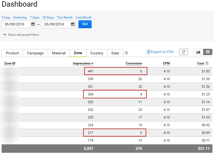This screenshot has height=154, width=214.
Task: Click the 339 impressions cell
Action: (x=91, y=79)
